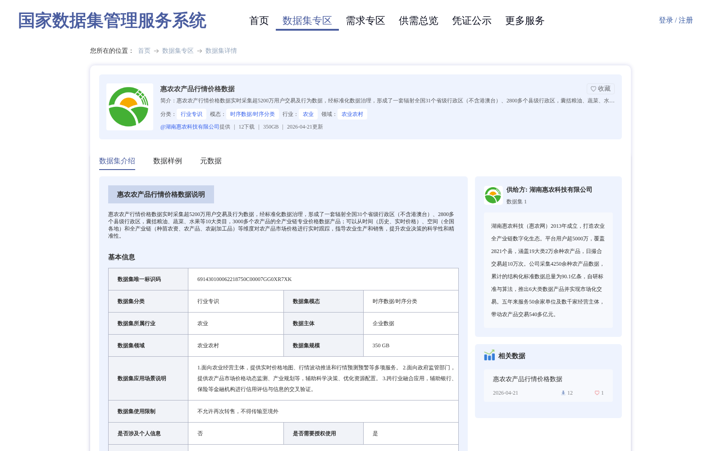
Task: Click the 农业农村 domain tag
Action: click(x=352, y=114)
